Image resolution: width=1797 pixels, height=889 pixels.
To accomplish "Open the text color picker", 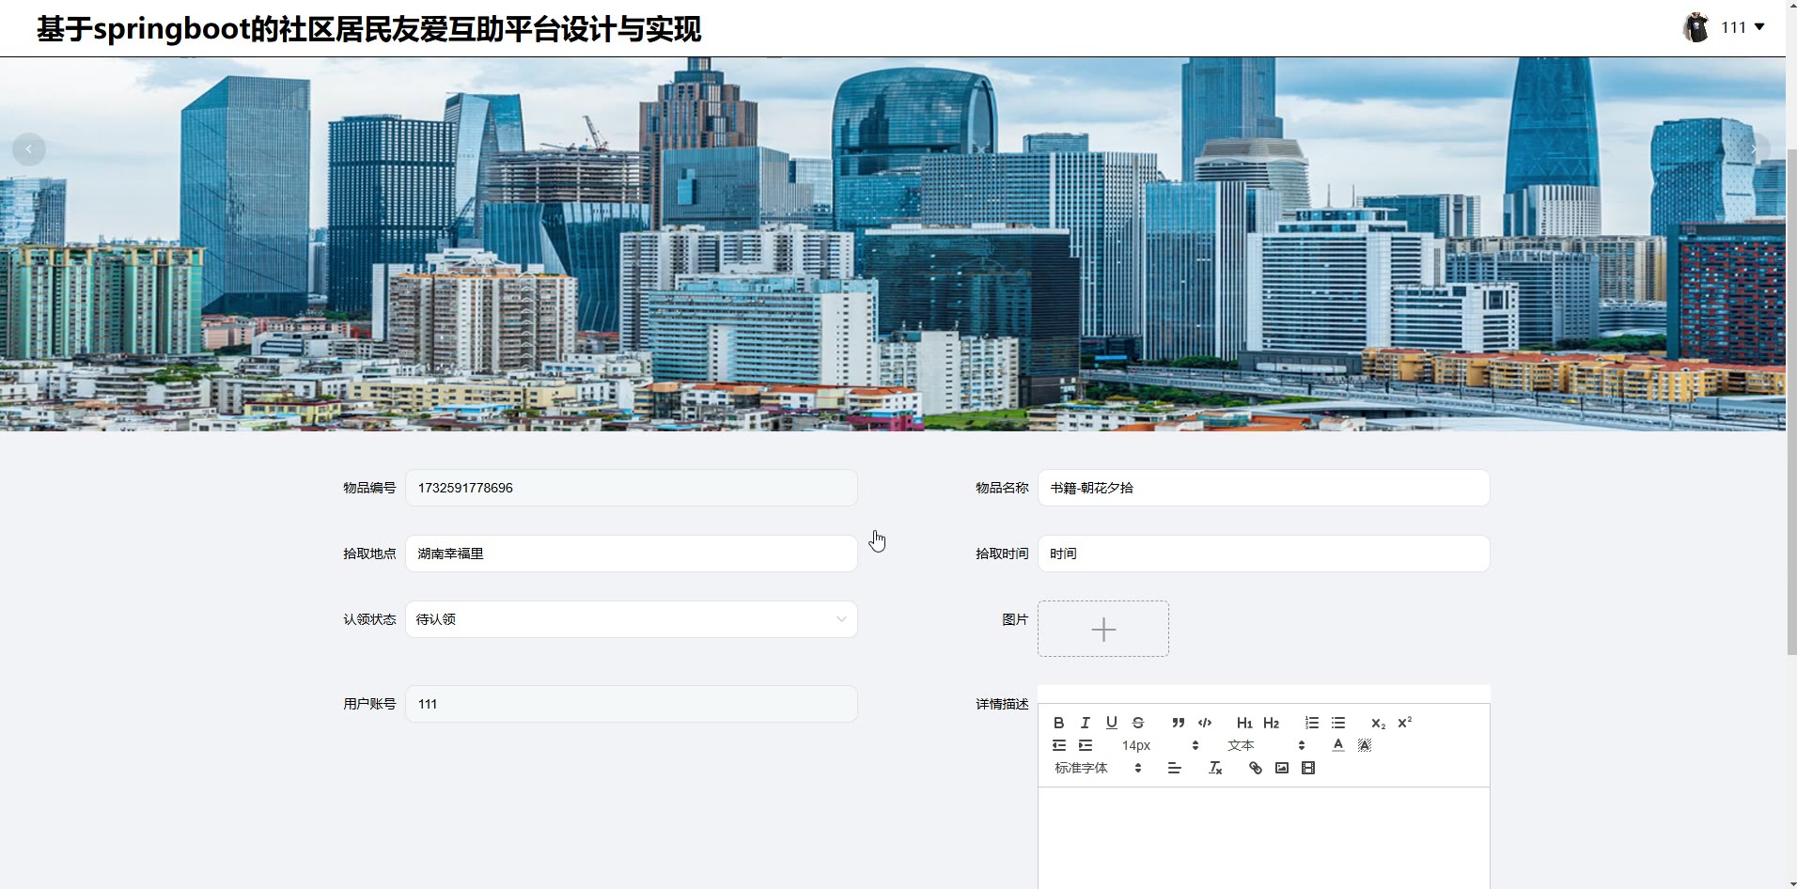I will (x=1337, y=745).
